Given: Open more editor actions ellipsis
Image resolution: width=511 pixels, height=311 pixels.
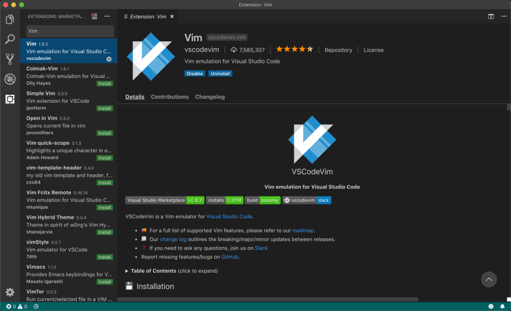Looking at the screenshot, I should coord(504,16).
